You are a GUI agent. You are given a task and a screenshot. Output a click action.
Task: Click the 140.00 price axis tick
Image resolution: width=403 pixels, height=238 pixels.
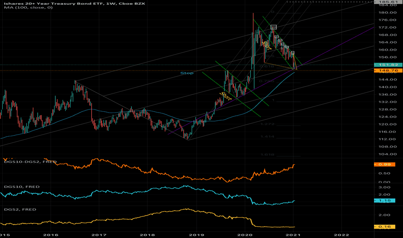(387, 87)
